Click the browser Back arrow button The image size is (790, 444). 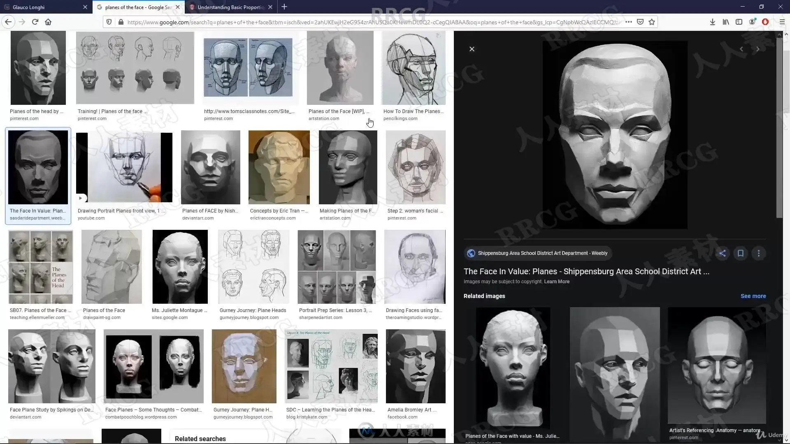[8, 22]
